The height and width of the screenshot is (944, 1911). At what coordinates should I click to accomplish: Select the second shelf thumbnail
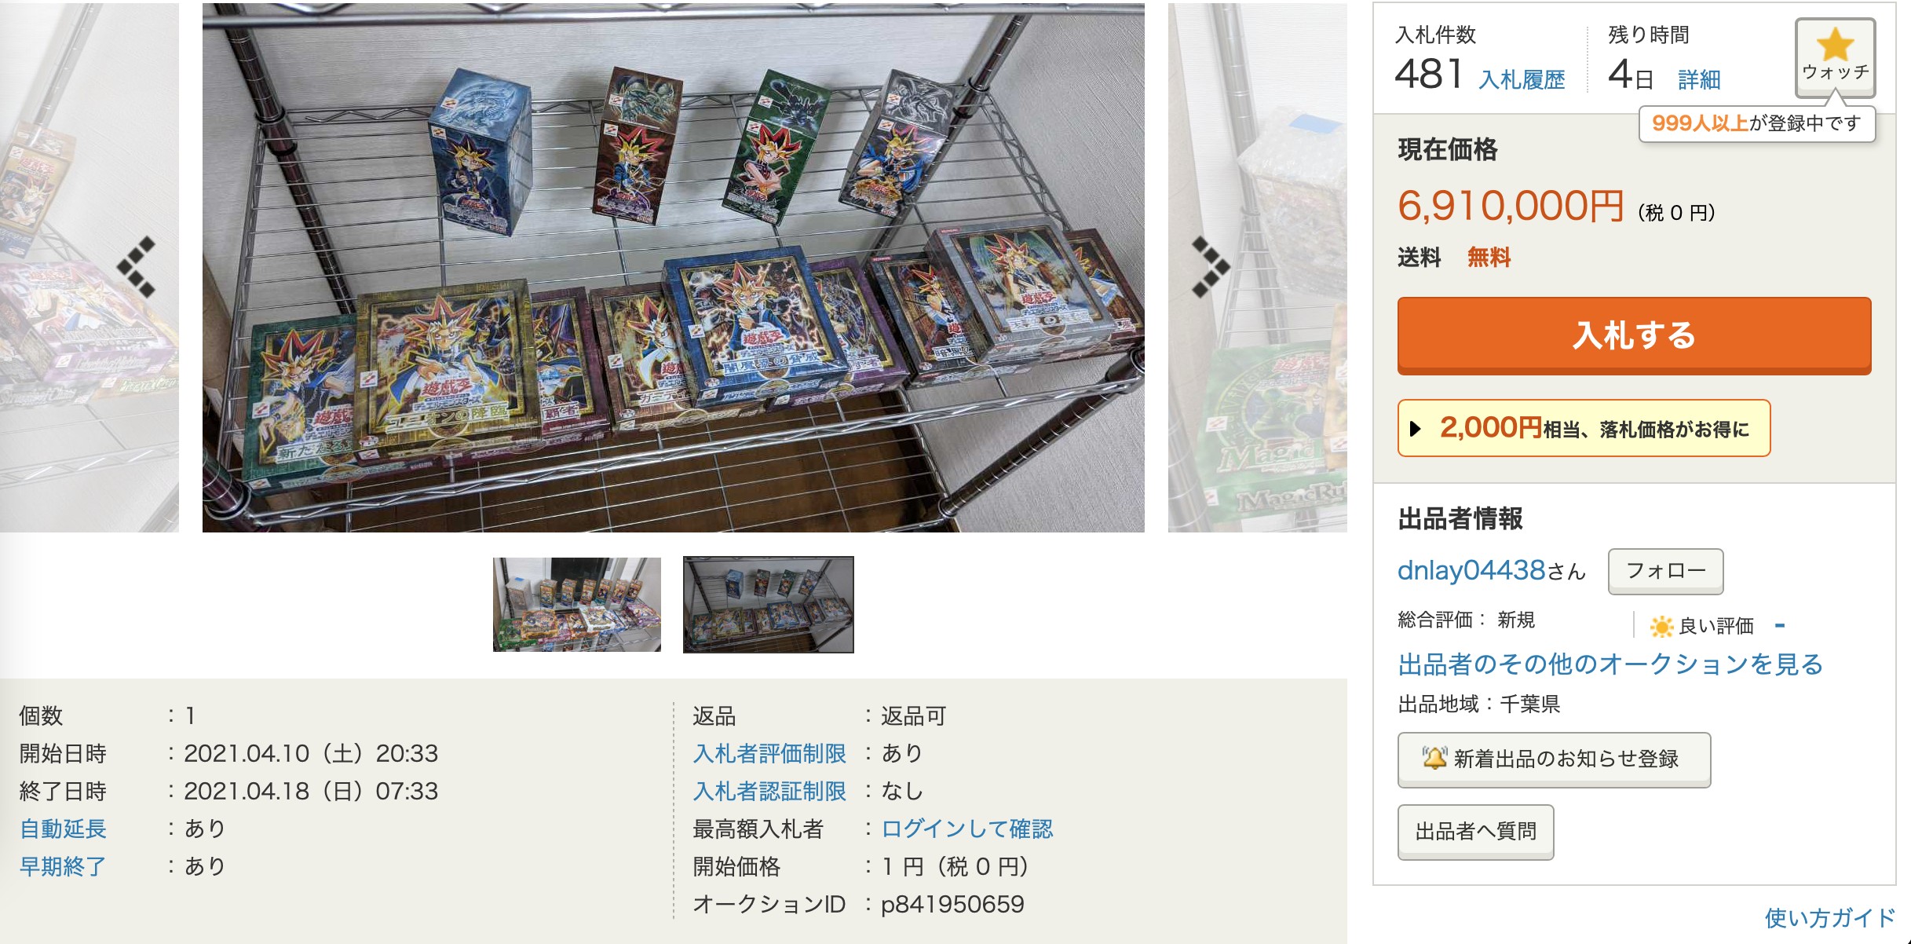[769, 605]
